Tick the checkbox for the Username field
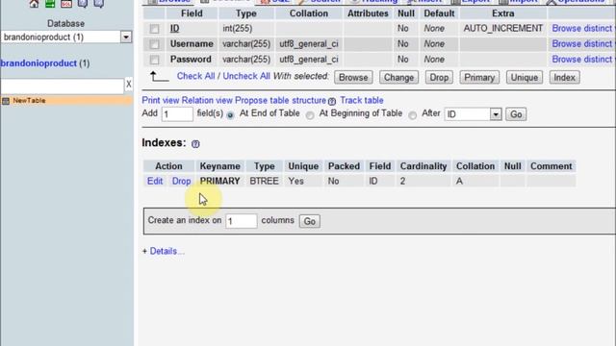 point(154,44)
